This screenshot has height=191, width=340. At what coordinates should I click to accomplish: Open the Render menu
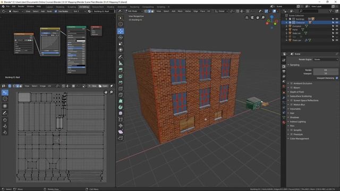21,6
